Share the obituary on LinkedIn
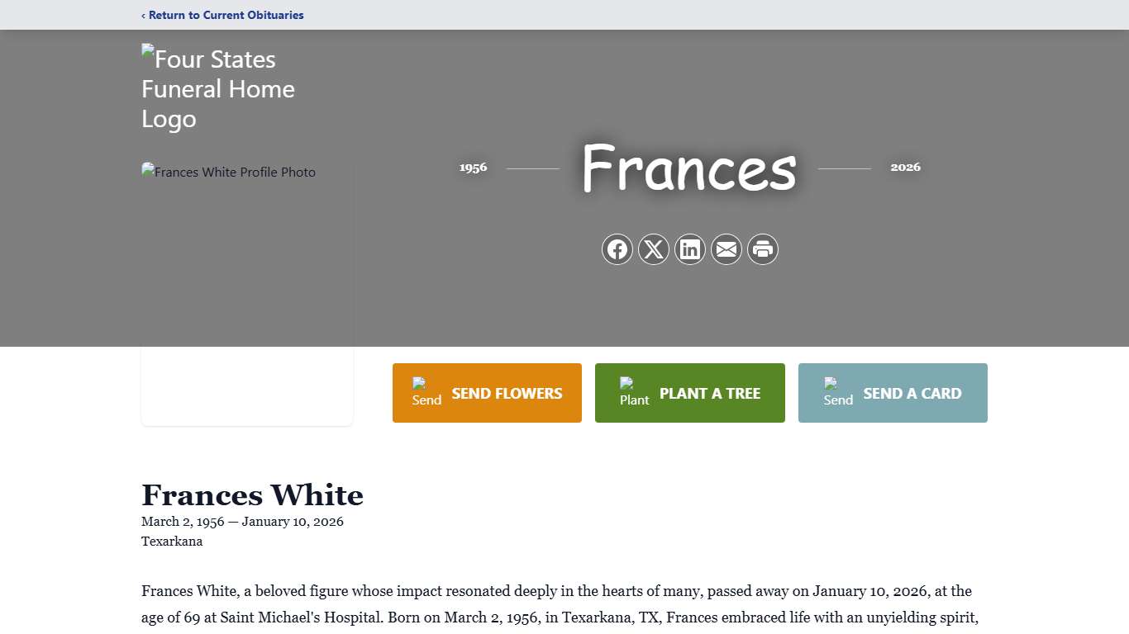This screenshot has width=1129, height=634. pos(690,249)
